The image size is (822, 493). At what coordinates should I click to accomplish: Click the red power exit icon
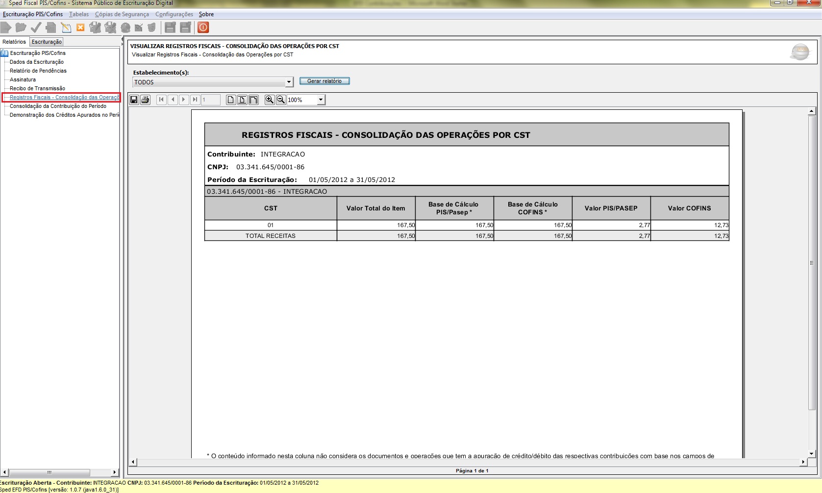pyautogui.click(x=203, y=27)
